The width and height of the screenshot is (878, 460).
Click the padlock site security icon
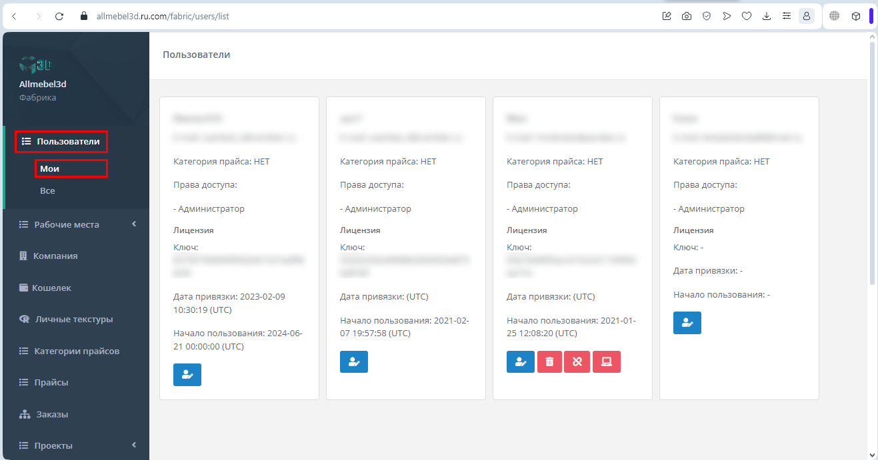(84, 16)
